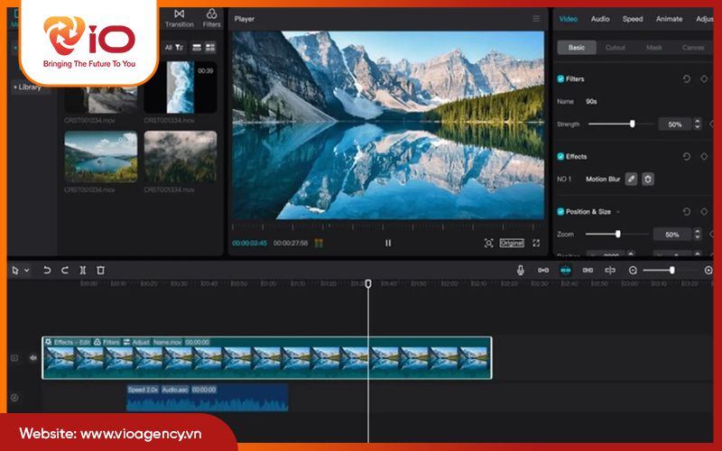Select the Cutout sub-tab
This screenshot has width=722, height=451.
(616, 48)
